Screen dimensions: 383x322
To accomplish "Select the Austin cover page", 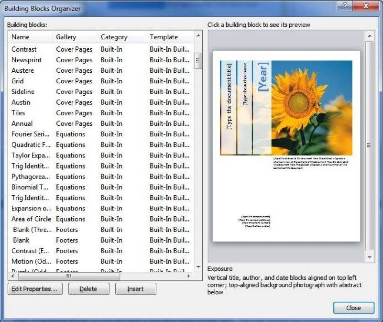I will click(x=101, y=102).
